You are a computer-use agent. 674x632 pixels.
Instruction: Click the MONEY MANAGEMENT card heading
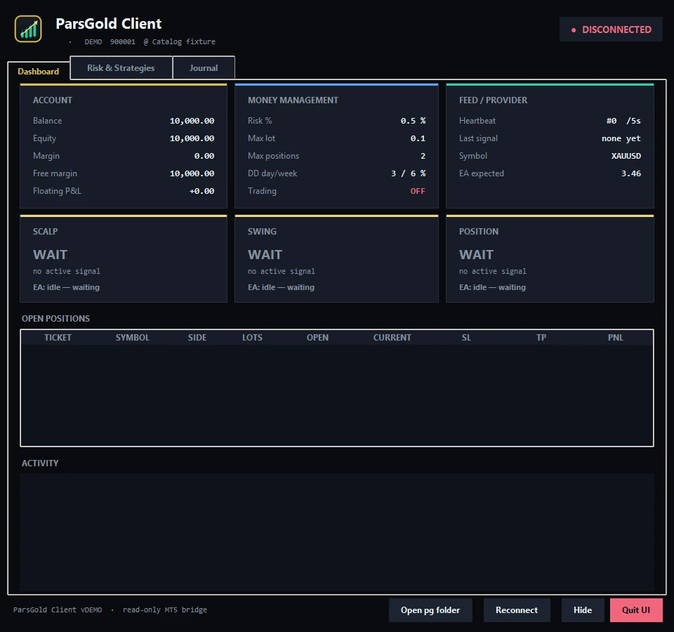pyautogui.click(x=293, y=100)
